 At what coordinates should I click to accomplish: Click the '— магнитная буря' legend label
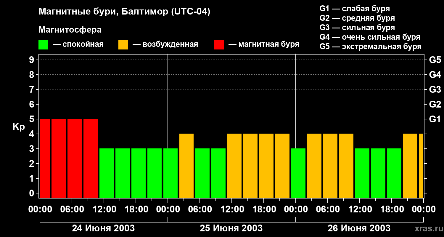[x=264, y=44]
